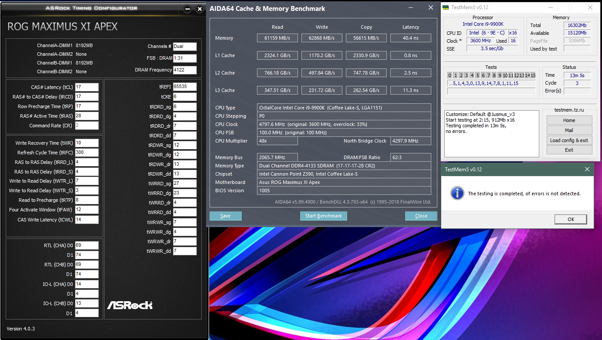Select the RTL (CHA) D0 value field
Viewport: 602px width, 340px height.
[x=87, y=245]
